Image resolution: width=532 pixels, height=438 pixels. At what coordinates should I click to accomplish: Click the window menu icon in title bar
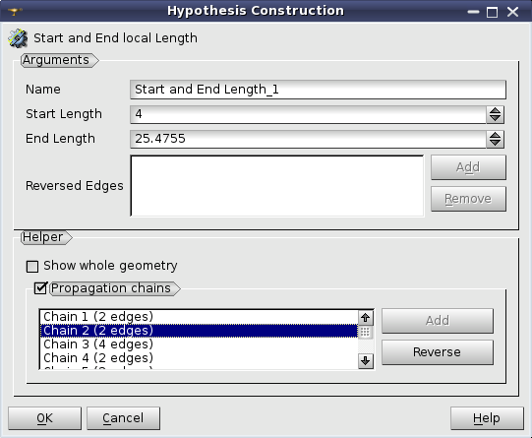coord(15,11)
